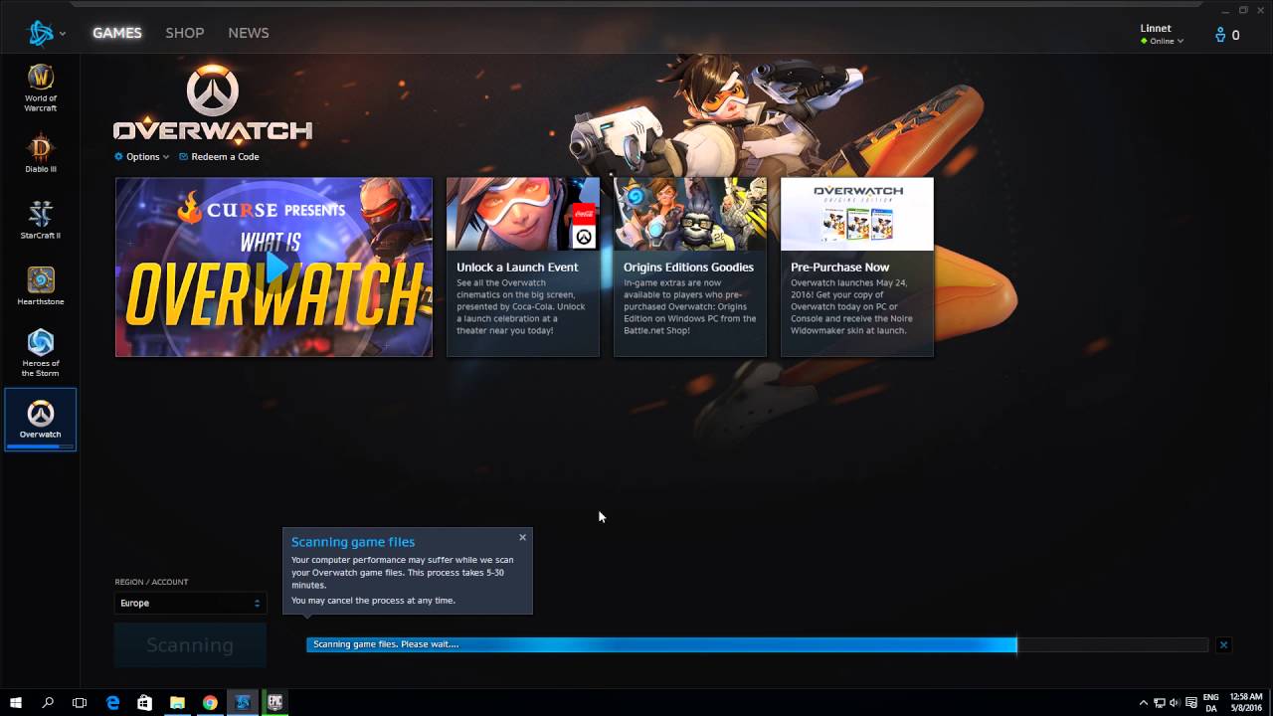The width and height of the screenshot is (1273, 716).
Task: Open the SHOP tab
Action: pyautogui.click(x=185, y=33)
